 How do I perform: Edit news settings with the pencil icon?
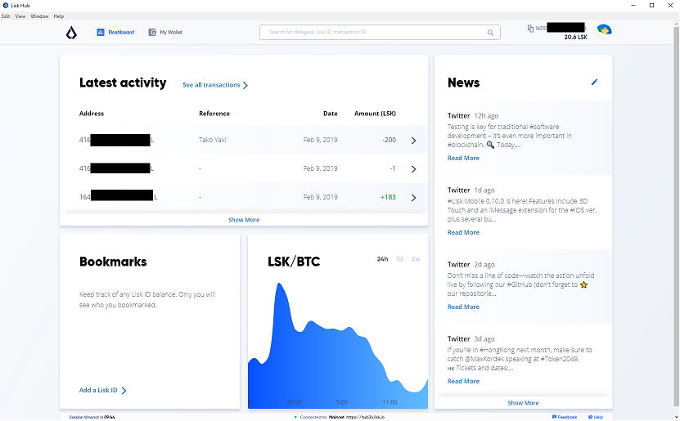pos(595,83)
